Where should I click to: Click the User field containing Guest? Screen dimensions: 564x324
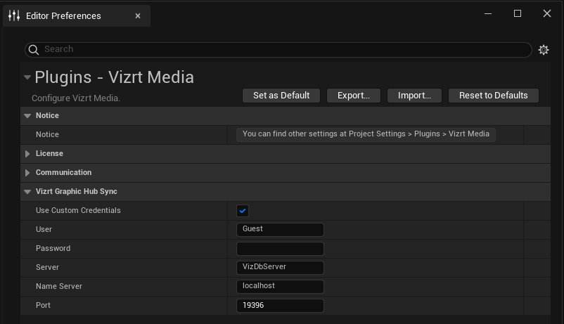[280, 229]
